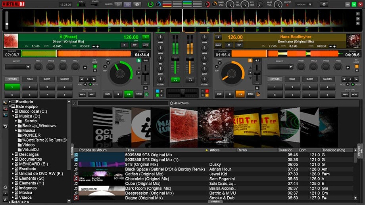Click the left channel volume fader

pos(175,59)
